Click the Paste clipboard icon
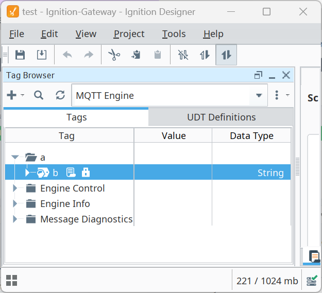Screen dimensions: 322x293 tap(158, 55)
